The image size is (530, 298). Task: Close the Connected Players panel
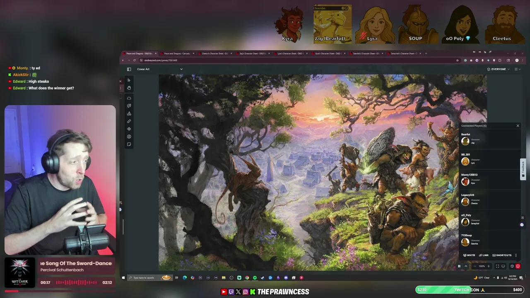[518, 125]
